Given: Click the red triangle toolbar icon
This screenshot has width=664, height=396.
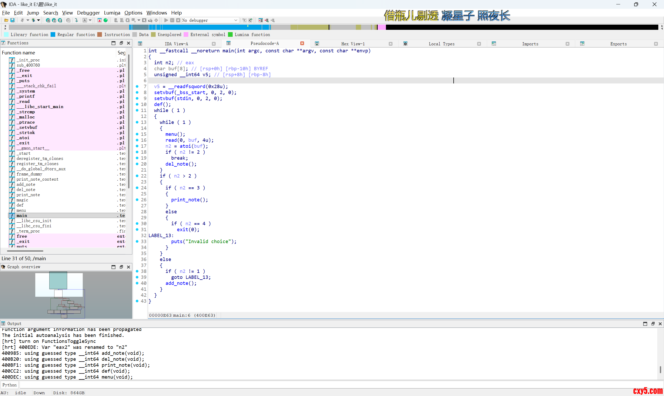Looking at the screenshot, I should tap(100, 20).
